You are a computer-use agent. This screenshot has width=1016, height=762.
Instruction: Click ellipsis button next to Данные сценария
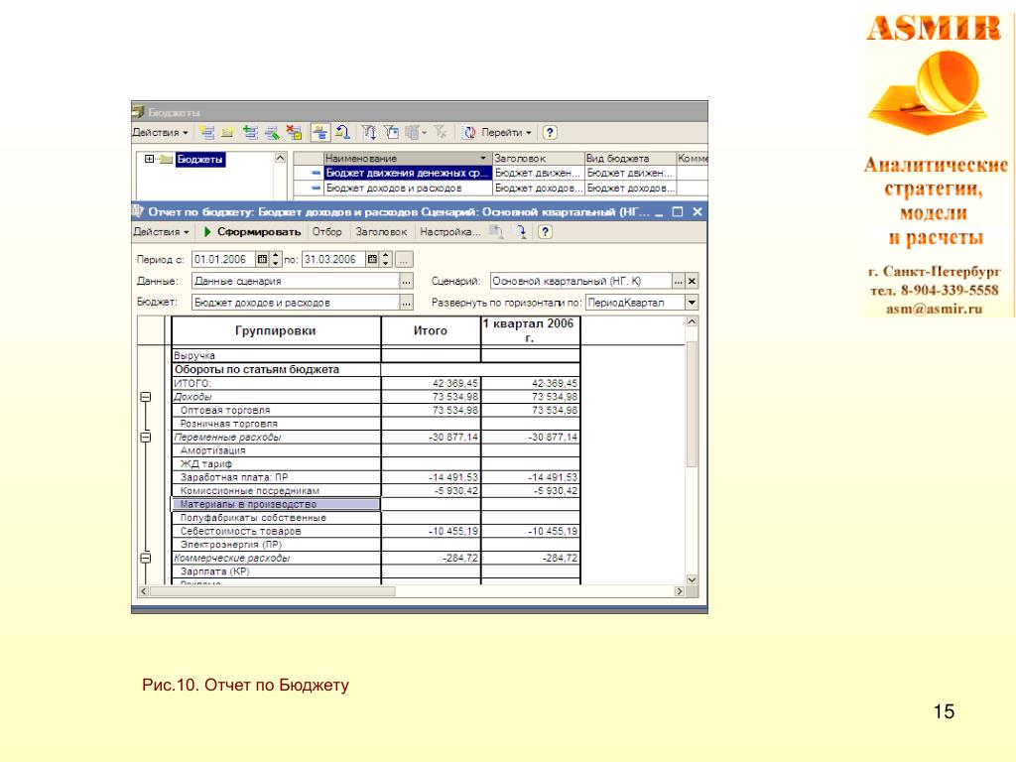[406, 281]
